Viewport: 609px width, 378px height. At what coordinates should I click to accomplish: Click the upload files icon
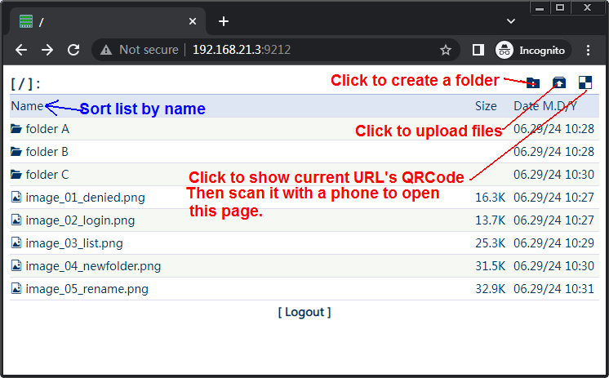559,82
